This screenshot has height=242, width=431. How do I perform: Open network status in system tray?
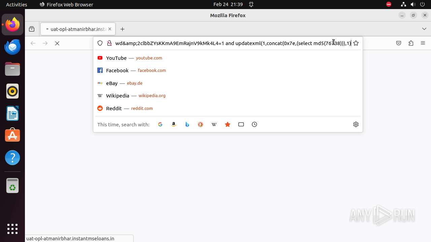[x=403, y=4]
